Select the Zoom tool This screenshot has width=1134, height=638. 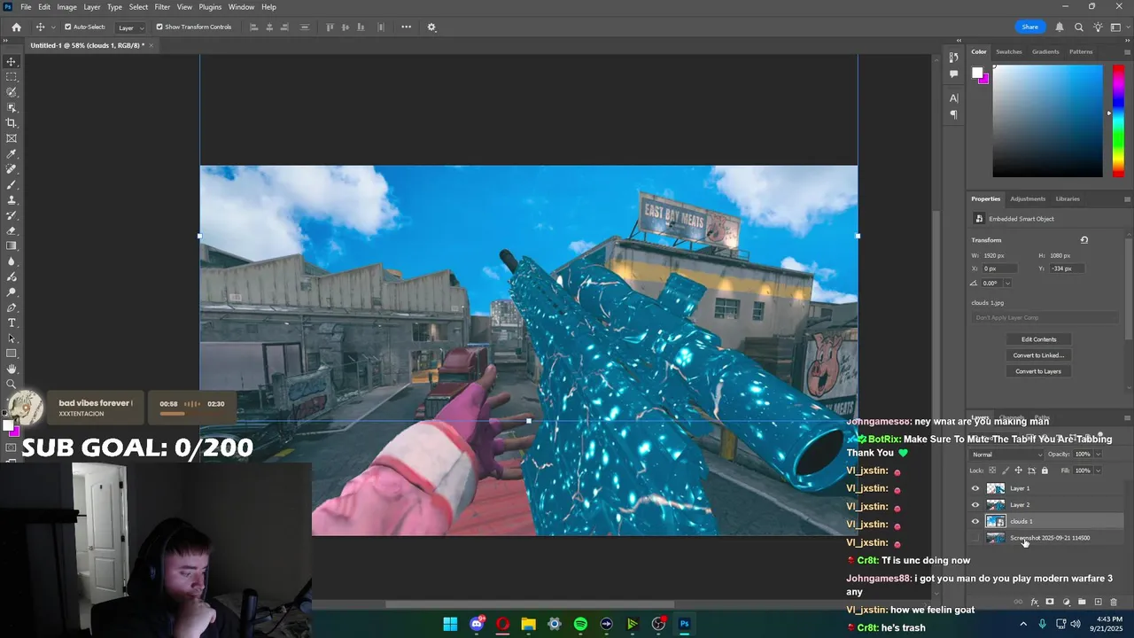(12, 385)
